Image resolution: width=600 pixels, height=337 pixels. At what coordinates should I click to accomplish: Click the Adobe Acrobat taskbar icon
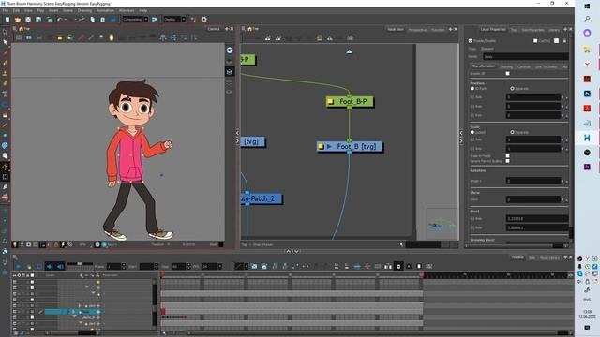point(587,109)
